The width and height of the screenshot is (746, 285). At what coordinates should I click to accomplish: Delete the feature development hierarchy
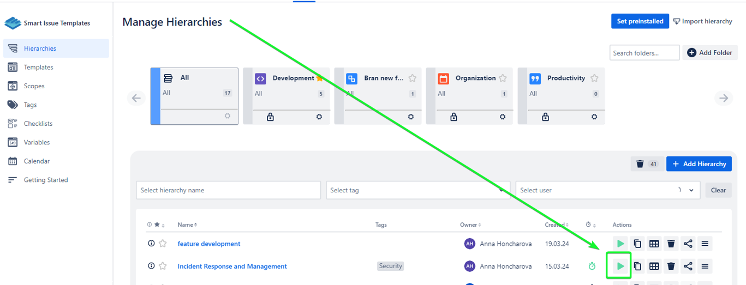pos(671,244)
